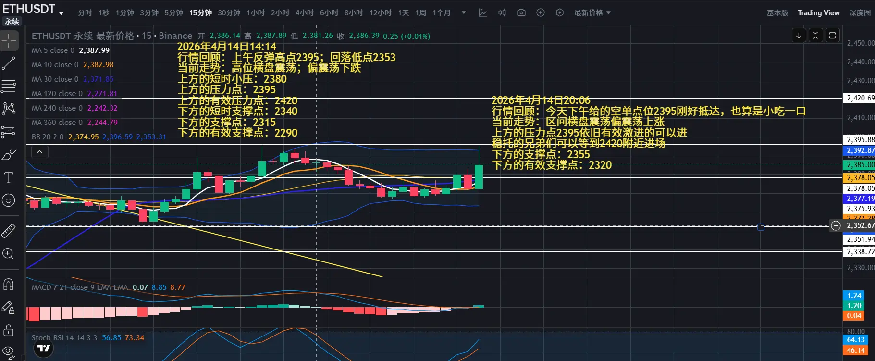Switch to the 3分钟 timeframe
Image resolution: width=875 pixels, height=361 pixels.
[149, 13]
